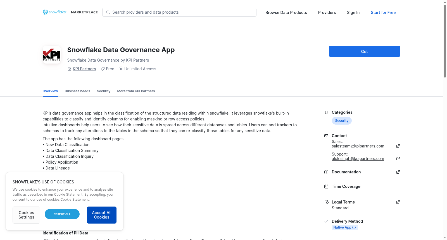This screenshot has height=240, width=447.
Task: Open the Documentation external link icon
Action: [398, 172]
